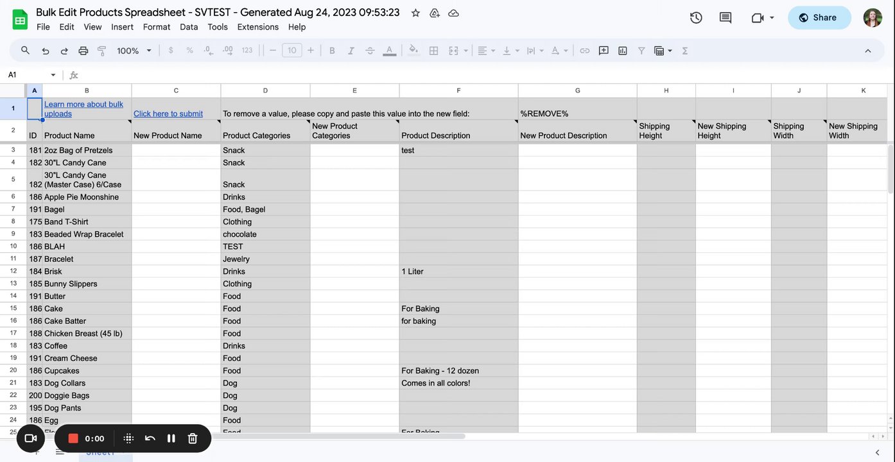Click the Share button
The height and width of the screenshot is (462, 895).
point(819,18)
